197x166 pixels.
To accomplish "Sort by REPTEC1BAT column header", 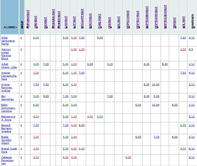I will tap(138, 20).
